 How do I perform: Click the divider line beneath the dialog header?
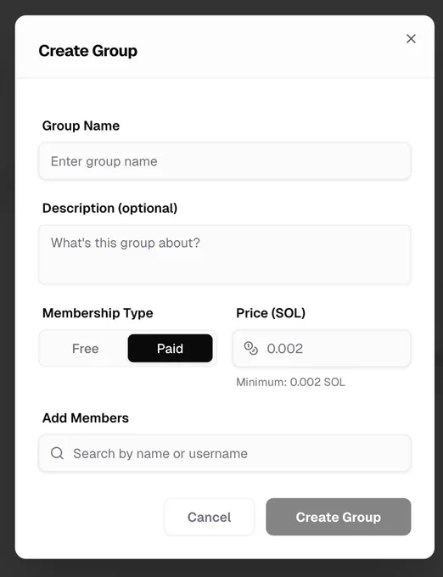point(224,78)
